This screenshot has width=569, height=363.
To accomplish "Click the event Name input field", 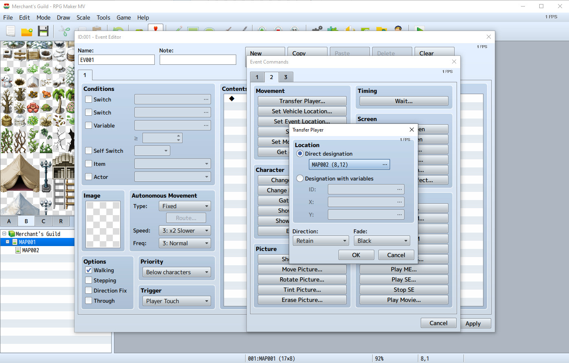I will click(x=116, y=60).
